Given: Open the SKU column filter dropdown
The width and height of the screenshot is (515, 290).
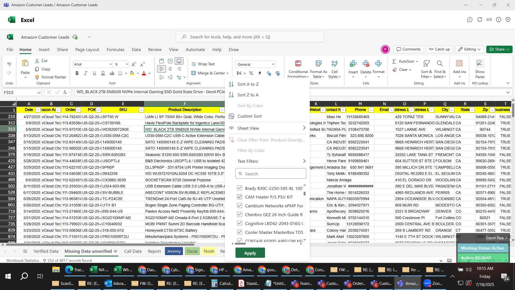Looking at the screenshot, I should [x=141, y=110].
